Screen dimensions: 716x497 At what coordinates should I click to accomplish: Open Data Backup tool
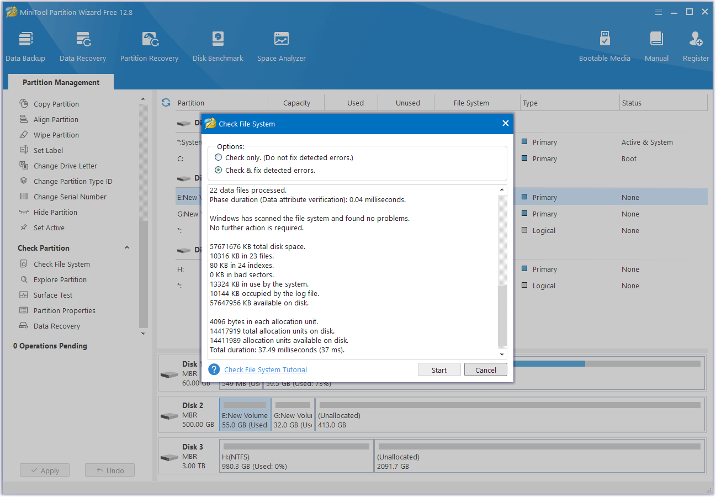click(x=25, y=46)
